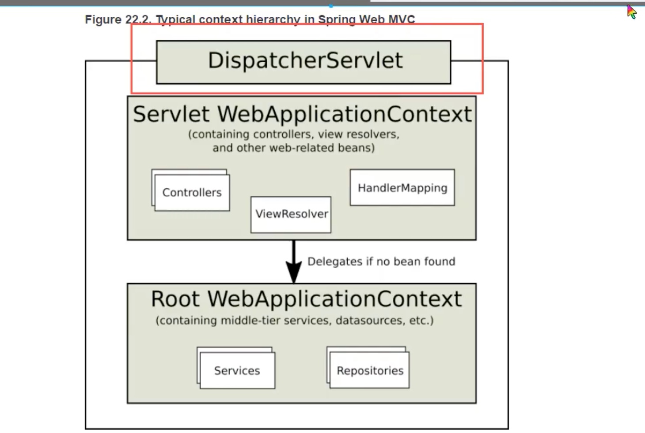Click the dark gray bar at top left

click(177, 2)
